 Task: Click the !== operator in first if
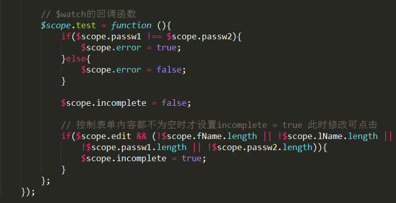coord(154,37)
